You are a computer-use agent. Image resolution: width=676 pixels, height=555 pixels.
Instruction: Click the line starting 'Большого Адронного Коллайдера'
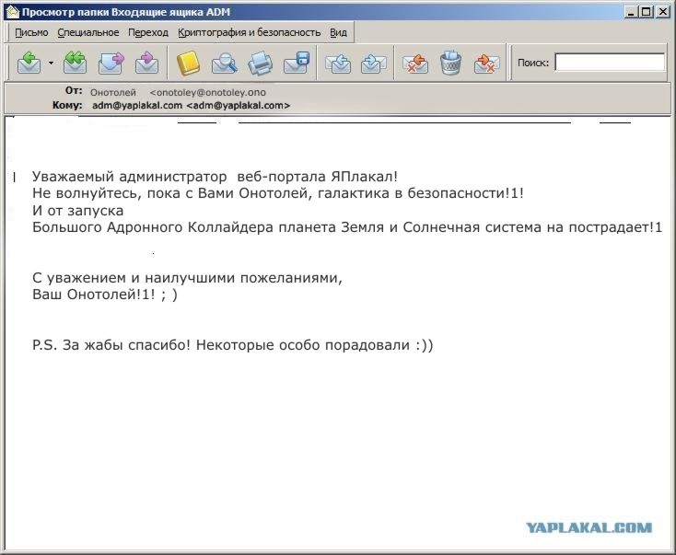pyautogui.click(x=347, y=227)
